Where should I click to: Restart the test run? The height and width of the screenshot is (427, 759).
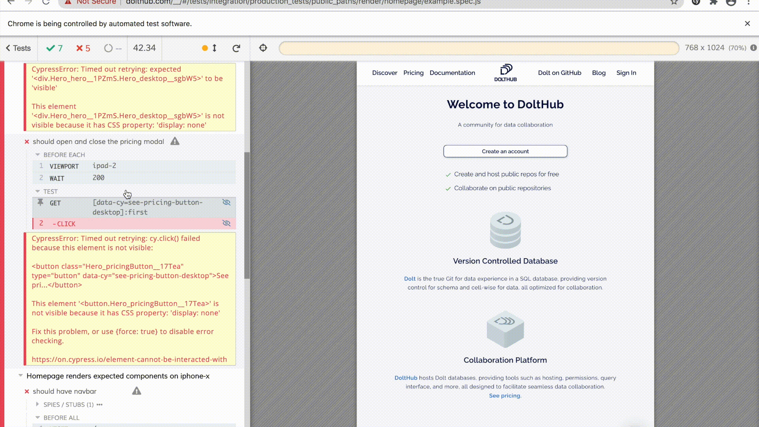coord(236,48)
